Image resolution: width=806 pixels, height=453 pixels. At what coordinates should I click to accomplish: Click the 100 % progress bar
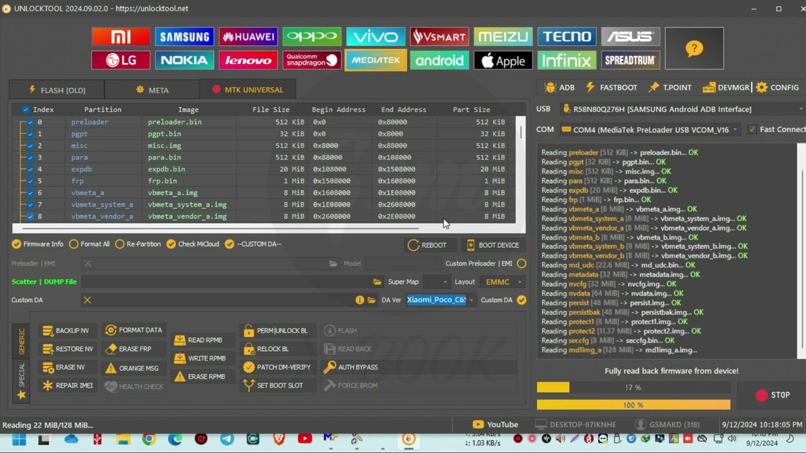pos(633,405)
